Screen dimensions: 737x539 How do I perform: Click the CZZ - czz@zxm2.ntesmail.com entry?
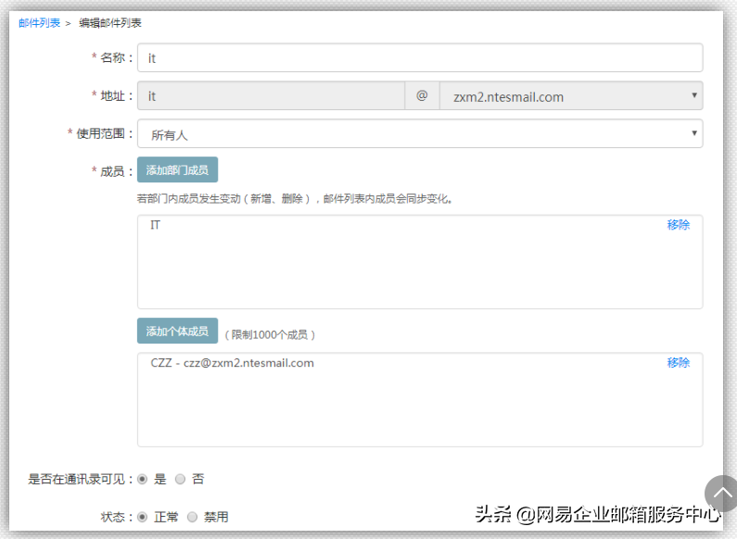[232, 363]
